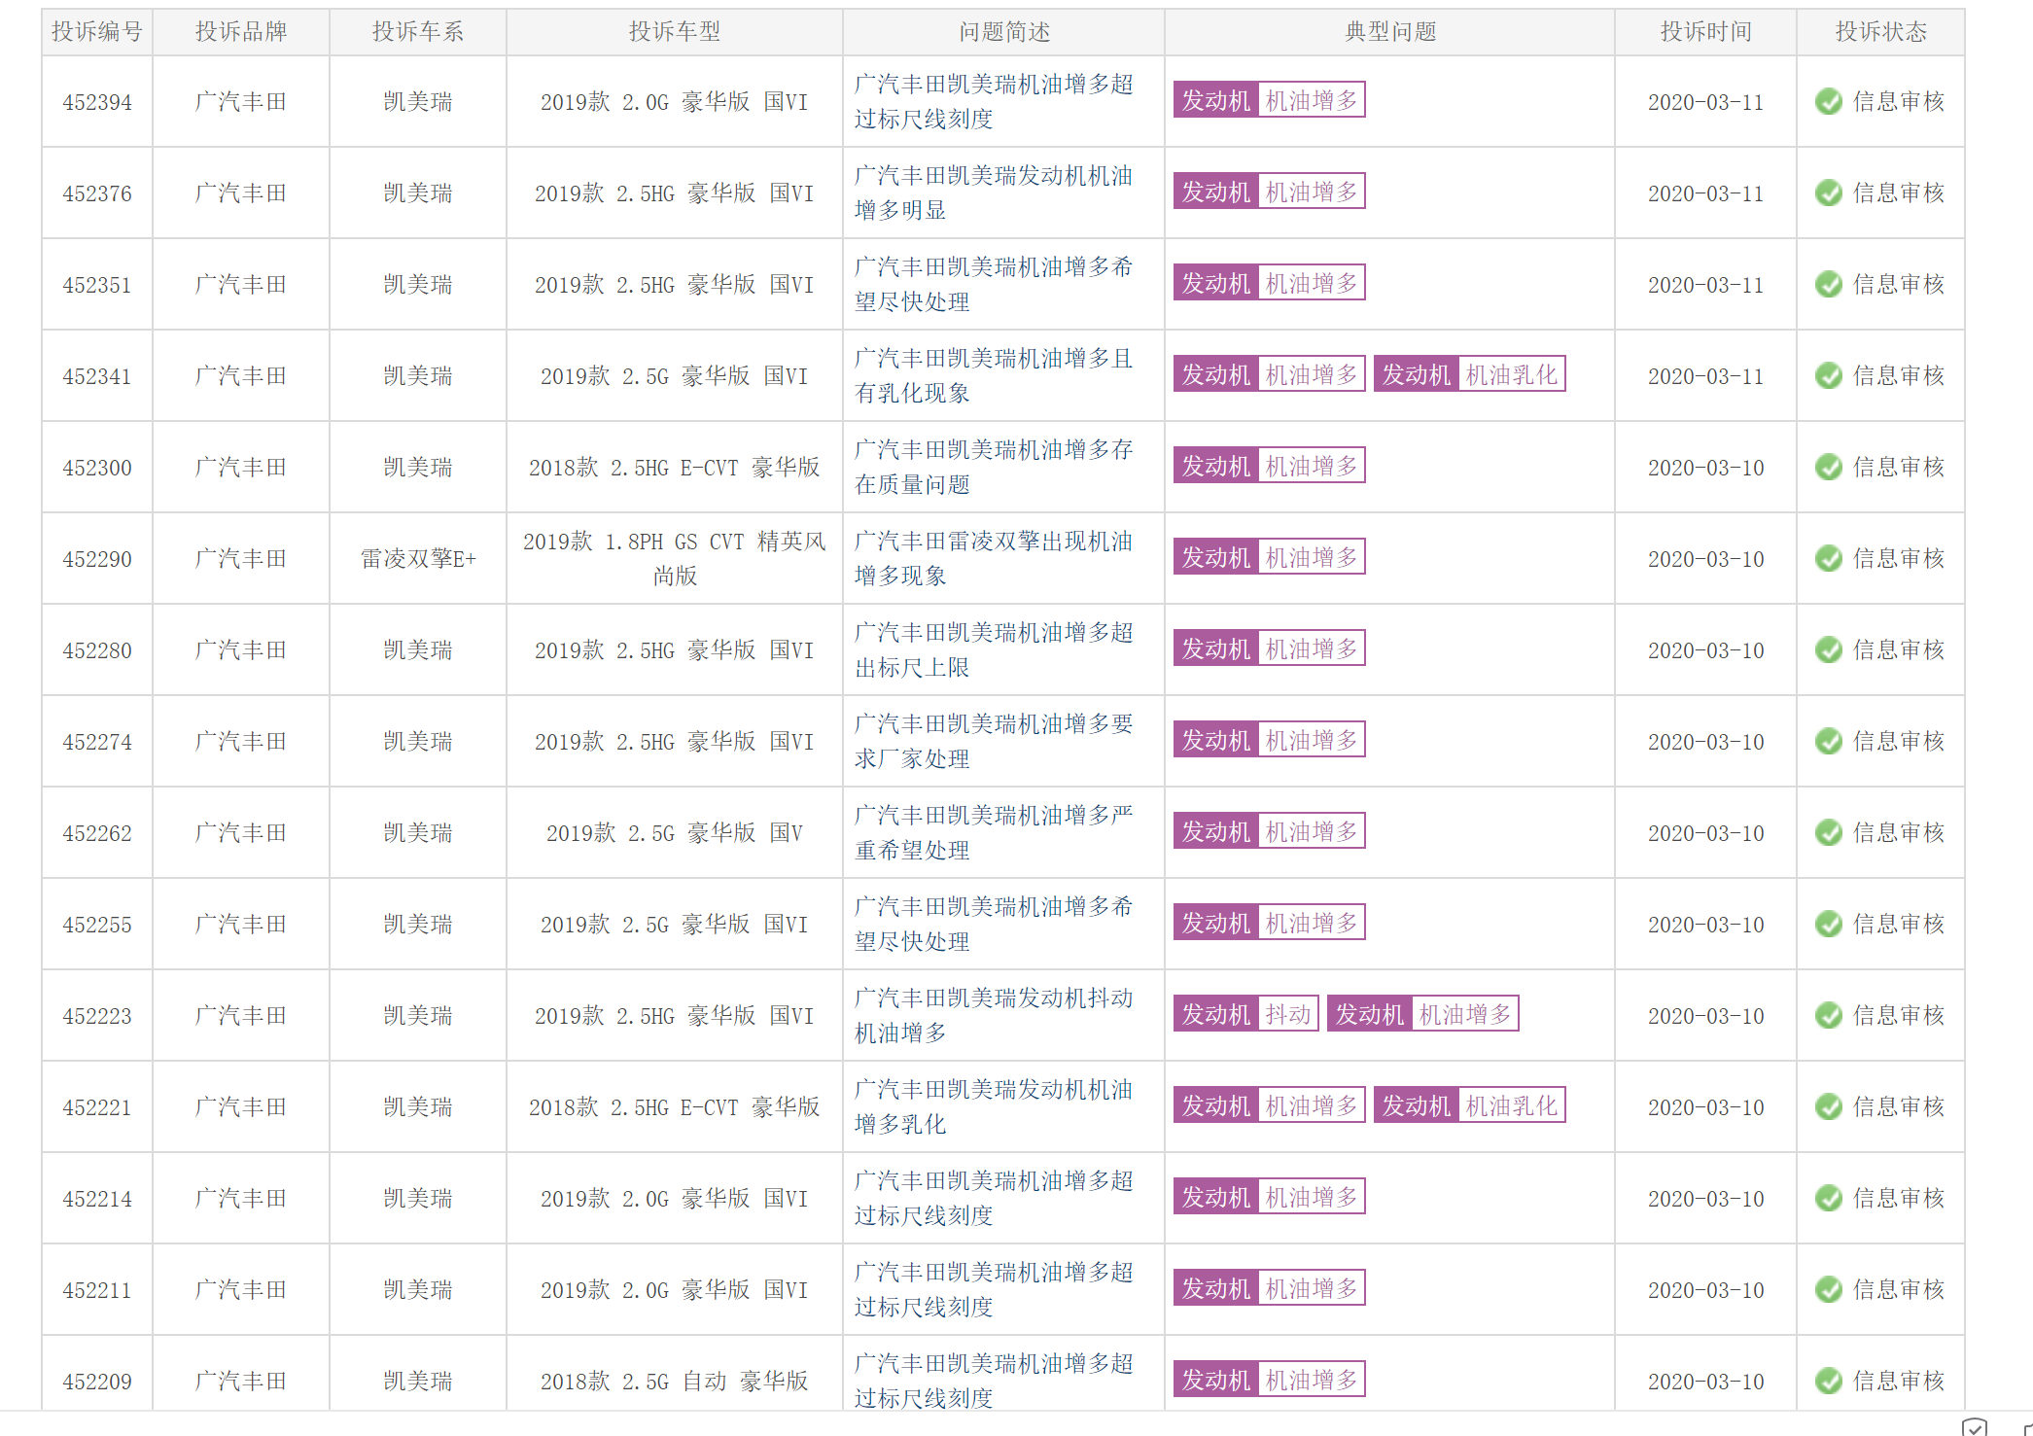2033x1436 pixels.
Task: Select 2019款 1.8PH GS CVT 精英风尚版 model
Action: click(x=675, y=558)
